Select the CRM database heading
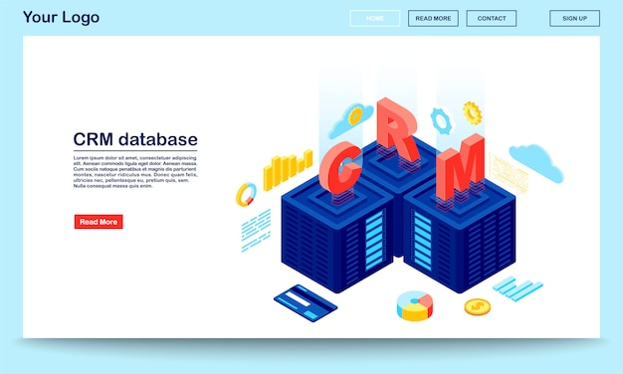The height and width of the screenshot is (374, 623). pyautogui.click(x=135, y=139)
